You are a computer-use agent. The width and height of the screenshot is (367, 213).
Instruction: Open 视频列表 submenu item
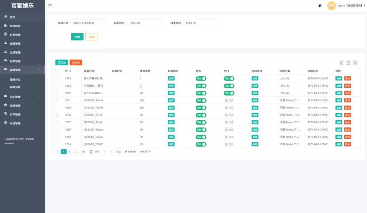click(x=15, y=87)
